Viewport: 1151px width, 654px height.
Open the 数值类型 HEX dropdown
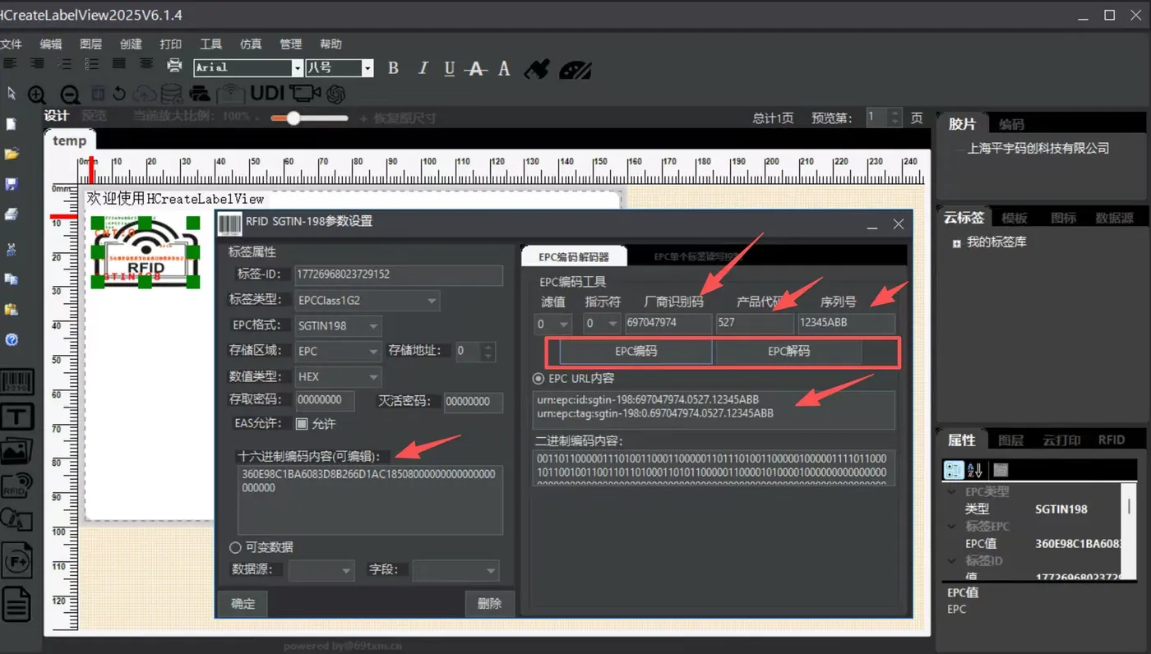(337, 377)
